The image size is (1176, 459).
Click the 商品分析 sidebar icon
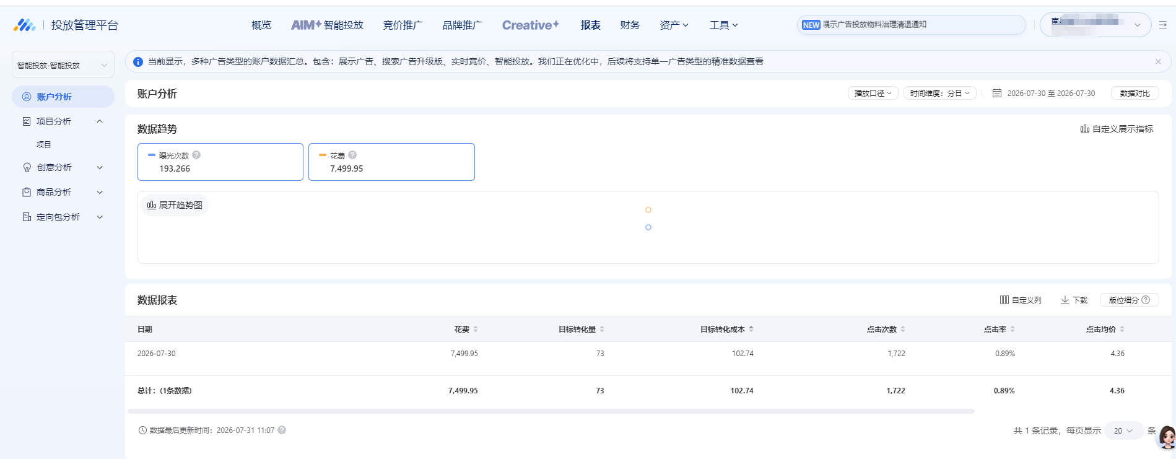[27, 192]
